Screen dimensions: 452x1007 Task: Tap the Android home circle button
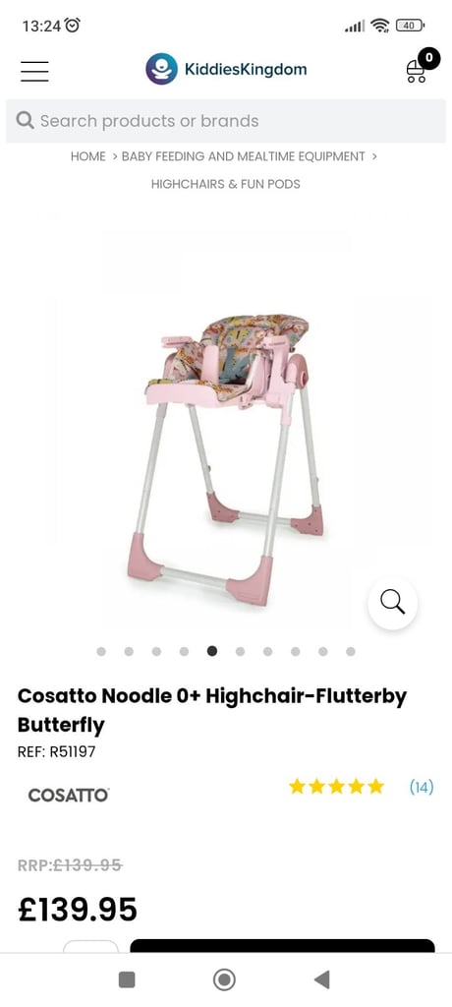[224, 979]
